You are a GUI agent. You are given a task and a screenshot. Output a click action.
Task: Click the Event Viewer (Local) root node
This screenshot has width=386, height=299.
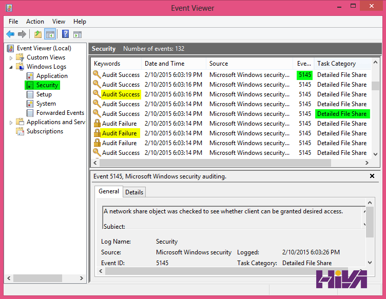point(44,48)
